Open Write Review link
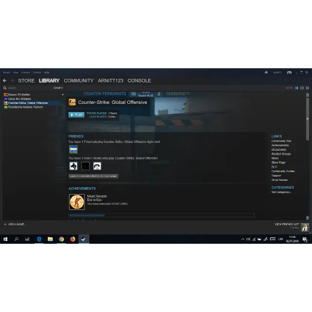The width and height of the screenshot is (312, 312). coord(279,180)
